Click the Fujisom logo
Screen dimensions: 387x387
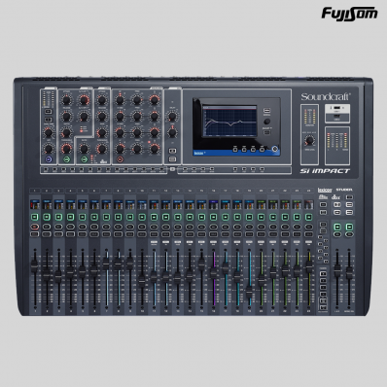pyautogui.click(x=349, y=14)
